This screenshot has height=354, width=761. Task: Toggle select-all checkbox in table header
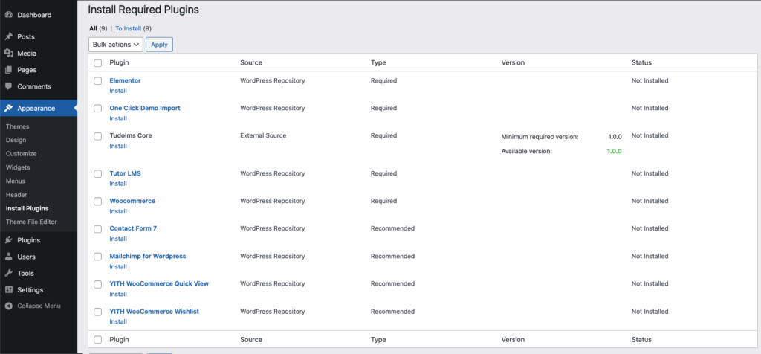coord(98,63)
